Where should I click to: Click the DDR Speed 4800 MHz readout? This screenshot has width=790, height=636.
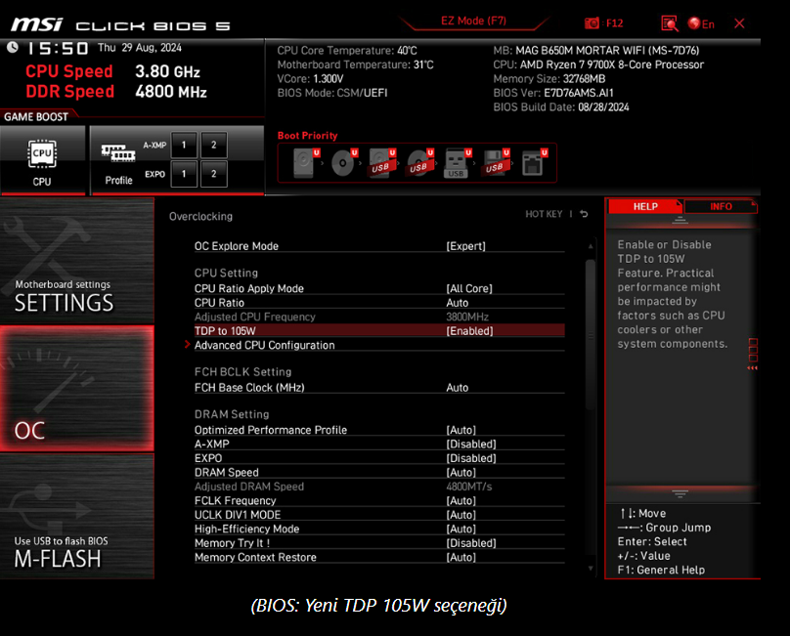click(x=116, y=92)
